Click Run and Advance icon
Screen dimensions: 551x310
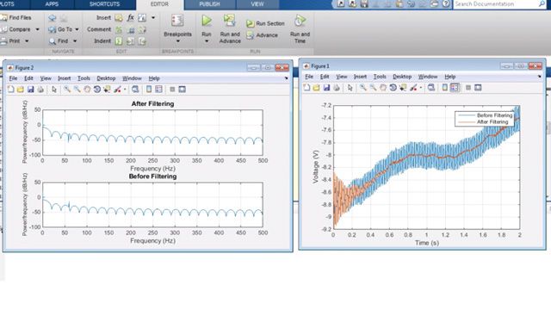click(x=230, y=21)
